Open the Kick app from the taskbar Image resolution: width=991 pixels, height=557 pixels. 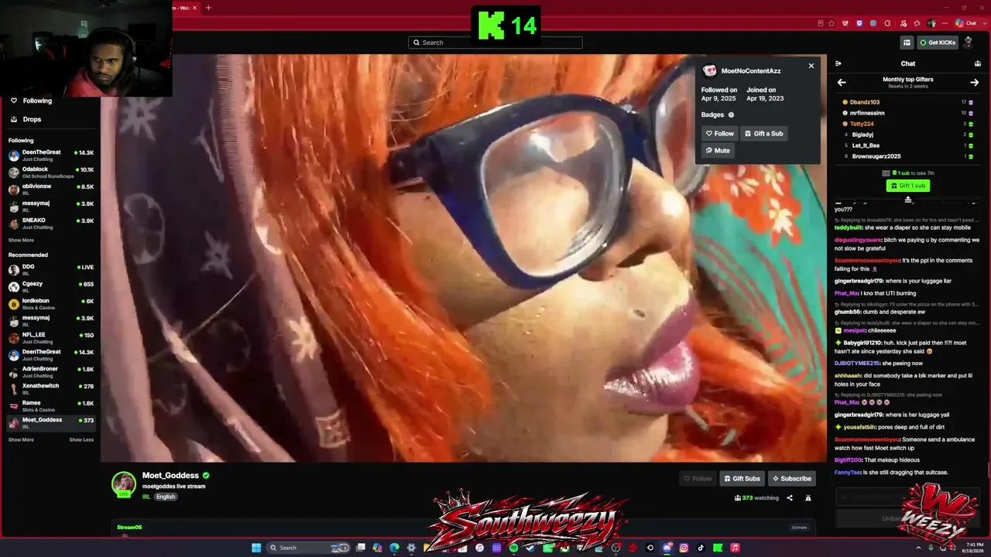point(718,548)
